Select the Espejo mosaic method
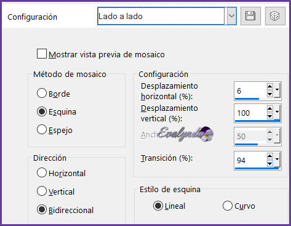291x226 pixels. (42, 129)
